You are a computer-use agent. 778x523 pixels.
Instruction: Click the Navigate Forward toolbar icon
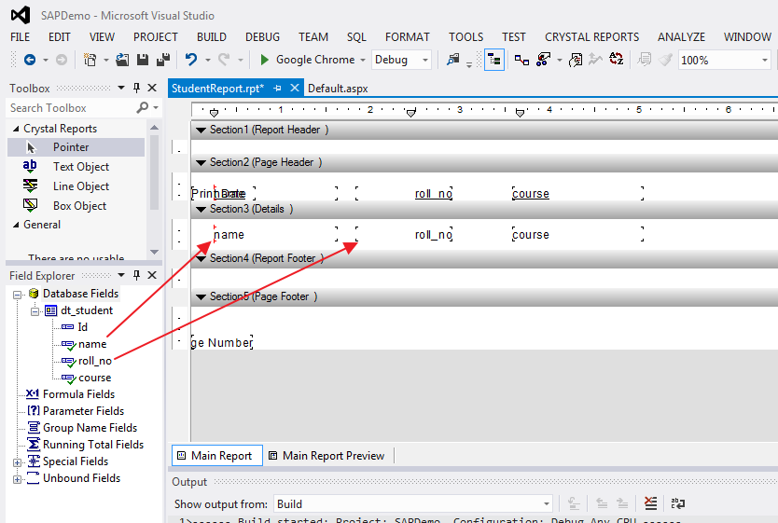62,60
